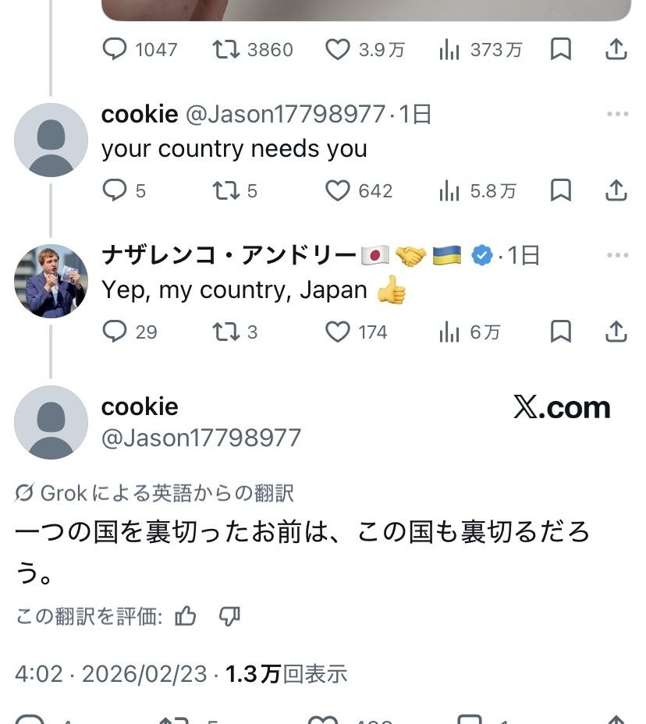
Task: Reply to cookie's "your country needs you" post
Action: click(115, 191)
